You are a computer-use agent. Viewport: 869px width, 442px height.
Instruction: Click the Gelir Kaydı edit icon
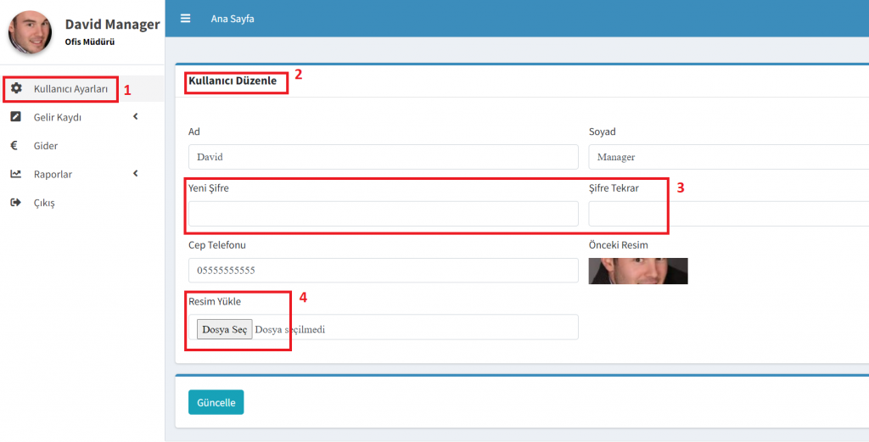(x=15, y=117)
